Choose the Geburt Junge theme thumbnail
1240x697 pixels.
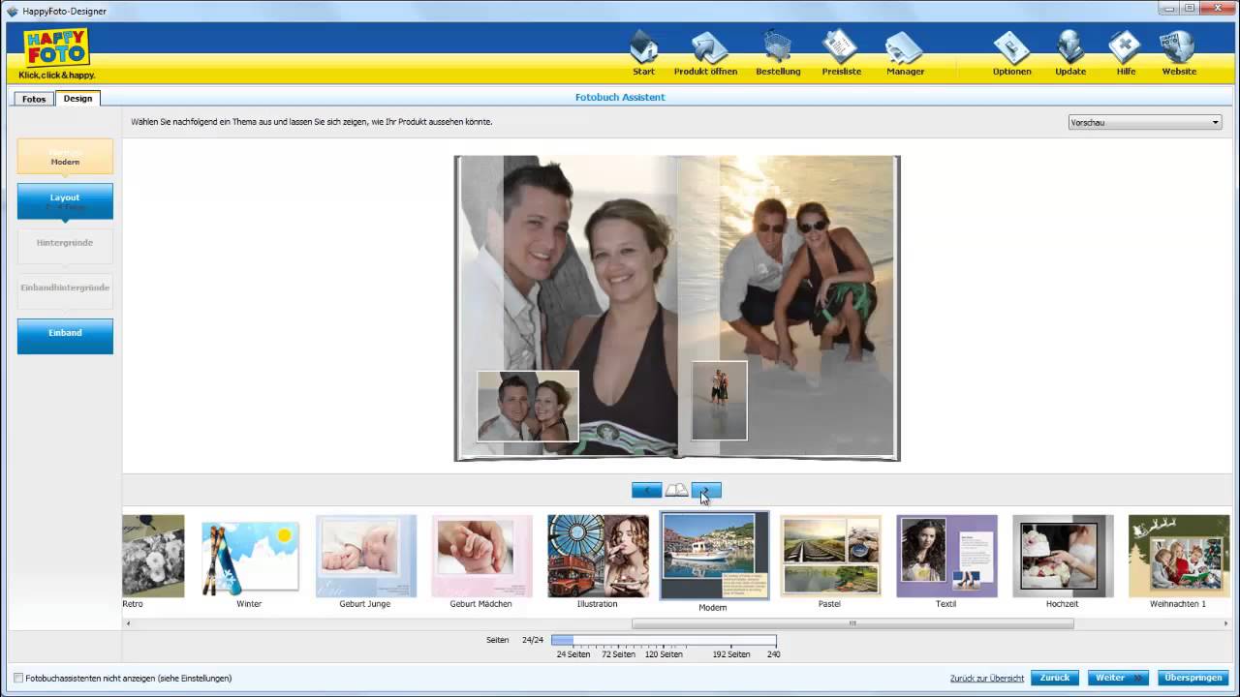(365, 556)
